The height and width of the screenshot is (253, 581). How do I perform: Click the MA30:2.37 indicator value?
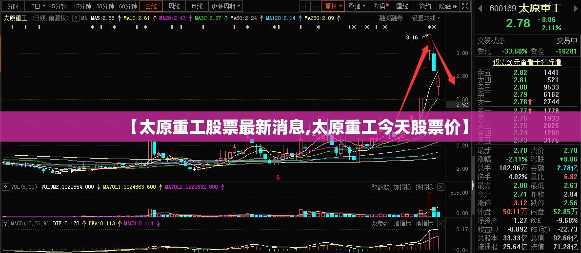[x=208, y=18]
